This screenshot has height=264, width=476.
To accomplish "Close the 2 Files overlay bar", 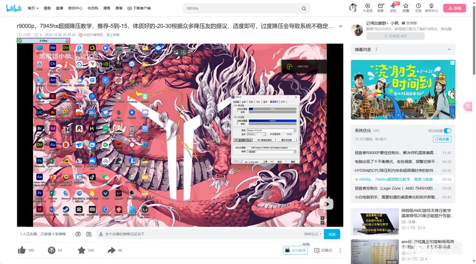I will click(x=67, y=40).
